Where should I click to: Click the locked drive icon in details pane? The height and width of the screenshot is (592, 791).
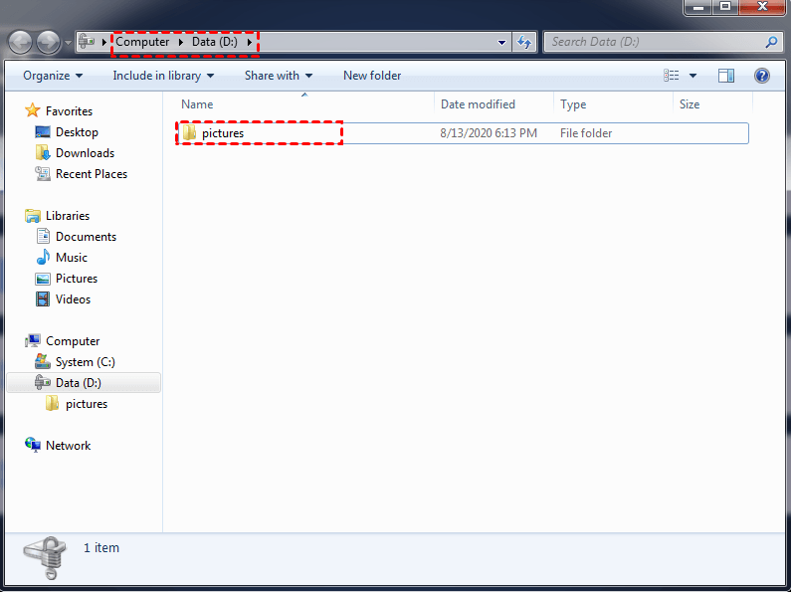45,558
